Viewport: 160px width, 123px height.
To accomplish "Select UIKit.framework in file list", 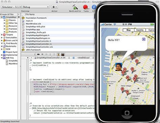I will tap(58, 50).
